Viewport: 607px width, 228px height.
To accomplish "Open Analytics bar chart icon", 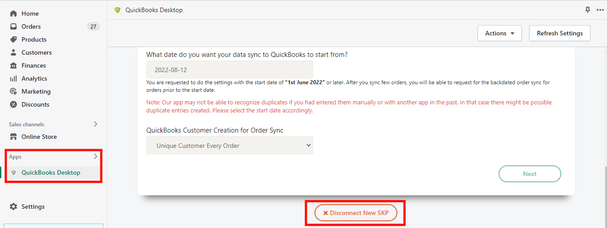I will point(13,78).
